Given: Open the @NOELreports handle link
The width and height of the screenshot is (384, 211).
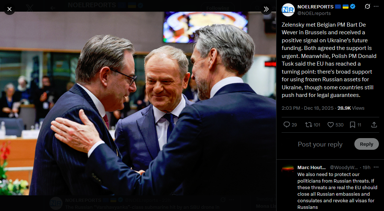Looking at the screenshot, I should click(x=314, y=13).
